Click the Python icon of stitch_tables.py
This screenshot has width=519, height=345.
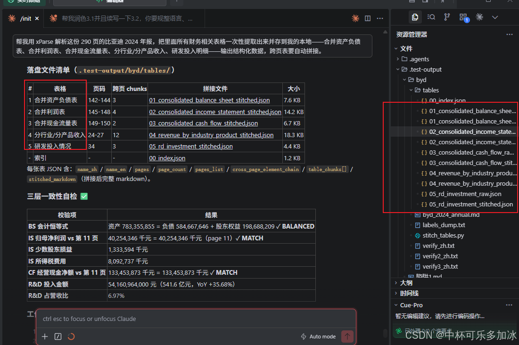(x=418, y=235)
